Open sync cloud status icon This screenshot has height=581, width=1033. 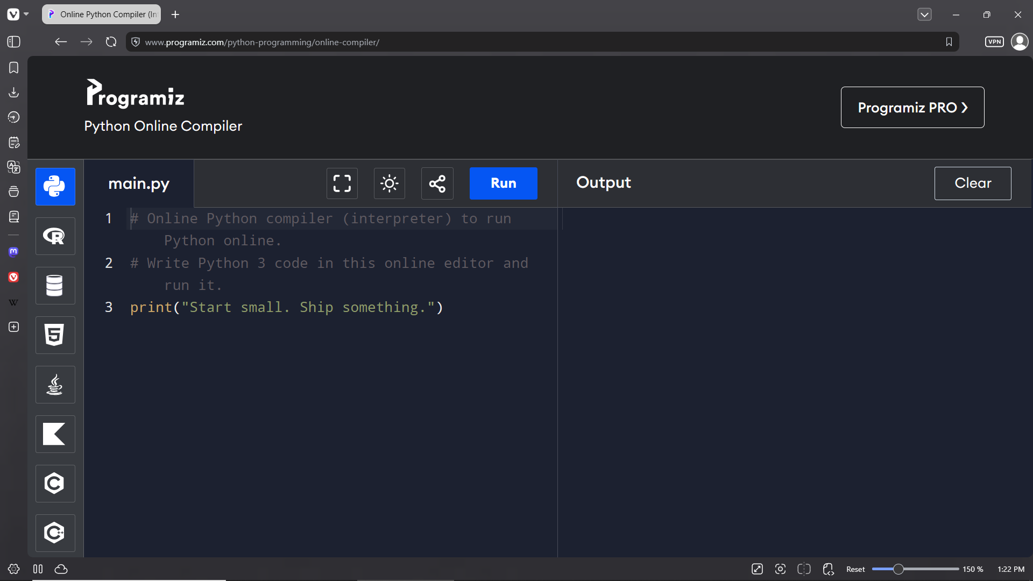pyautogui.click(x=61, y=569)
